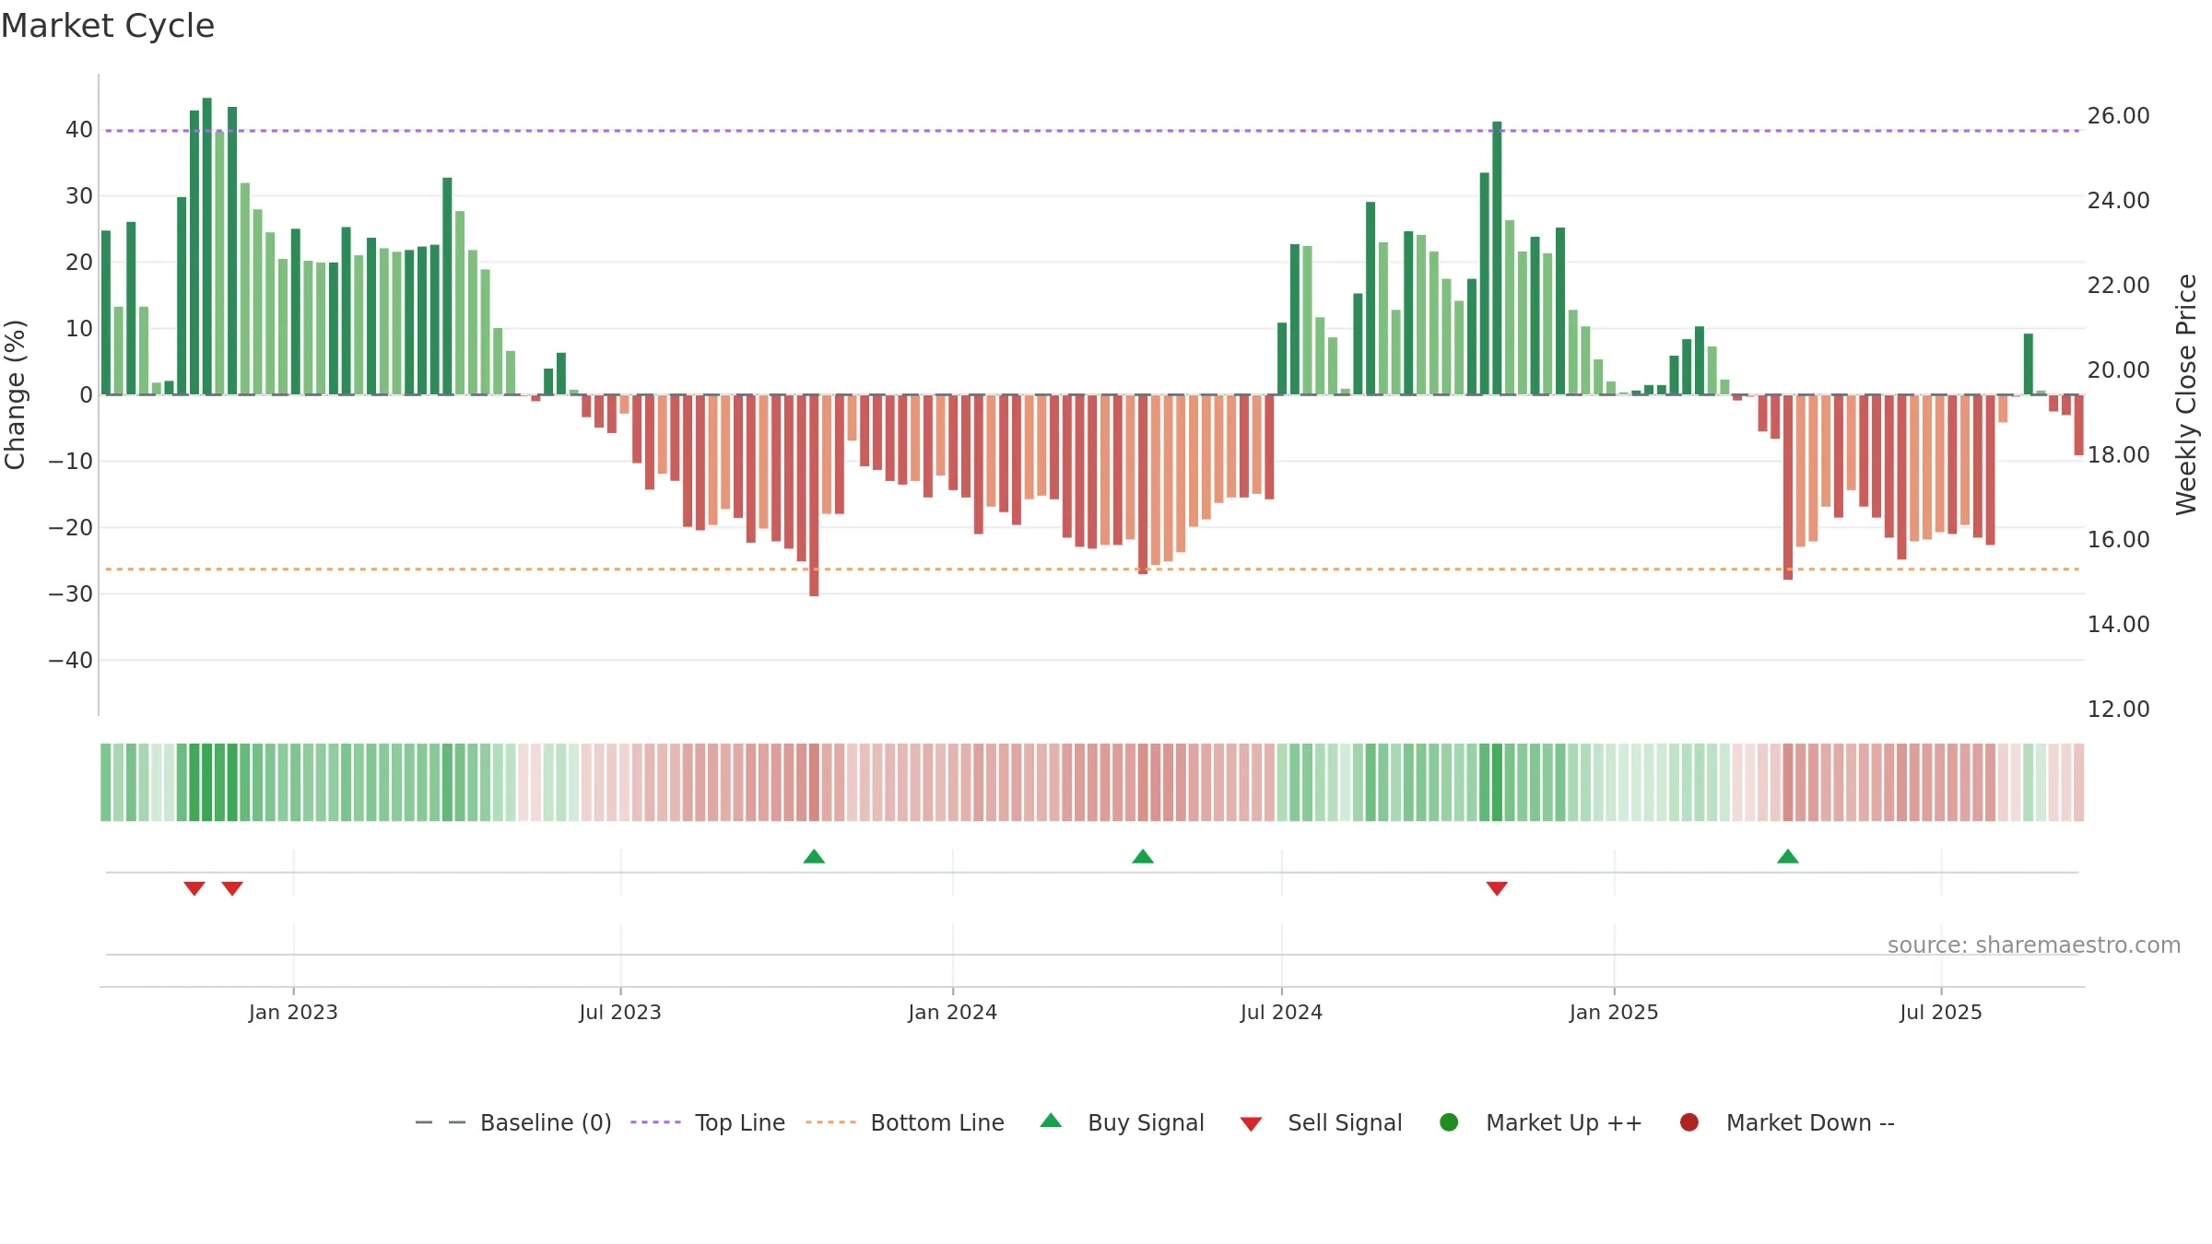Click the orange dotted Bottom Line
Image resolution: width=2212 pixels, height=1244 pixels.
pos(1092,569)
